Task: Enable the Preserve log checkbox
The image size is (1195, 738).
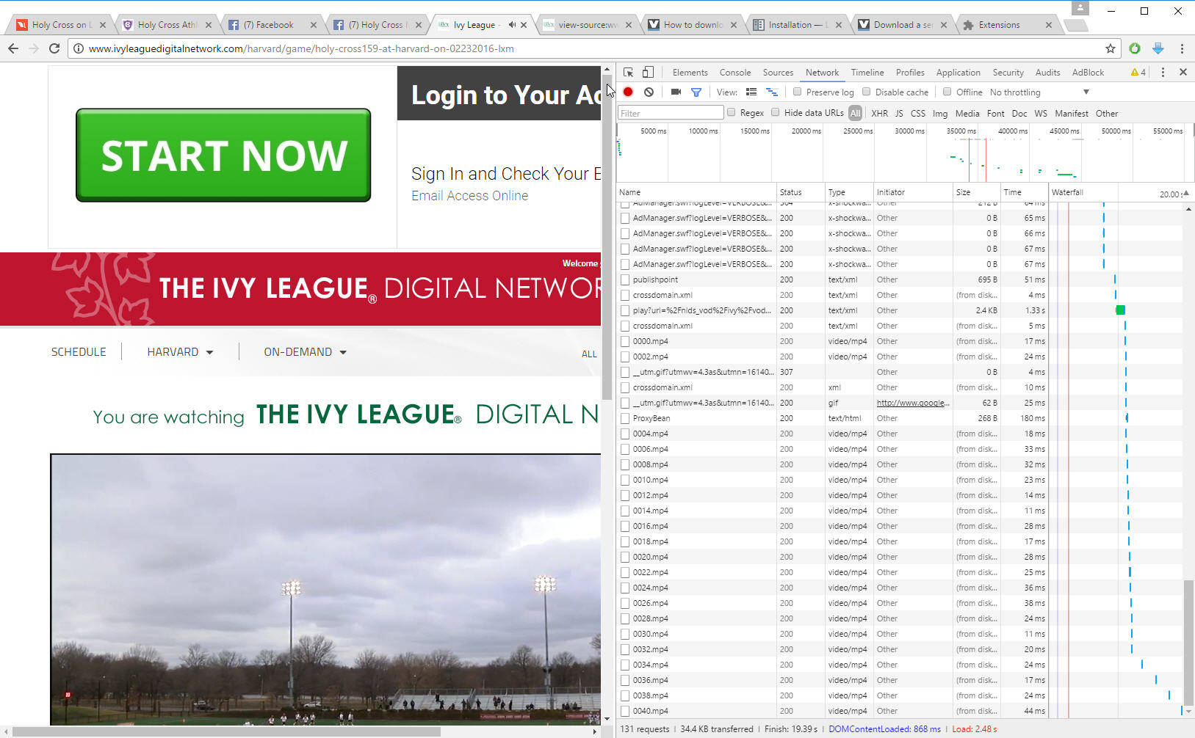Action: pos(797,92)
